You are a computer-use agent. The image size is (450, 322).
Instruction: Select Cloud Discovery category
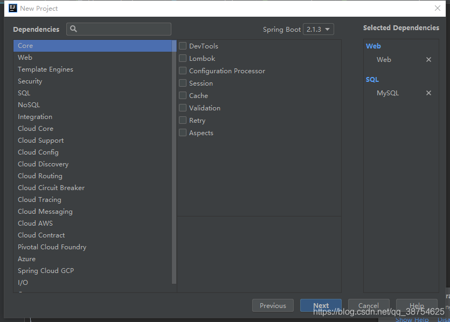[92, 164]
